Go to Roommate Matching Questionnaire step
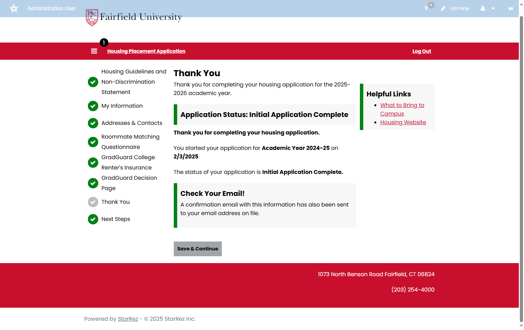The image size is (524, 330). click(x=130, y=142)
